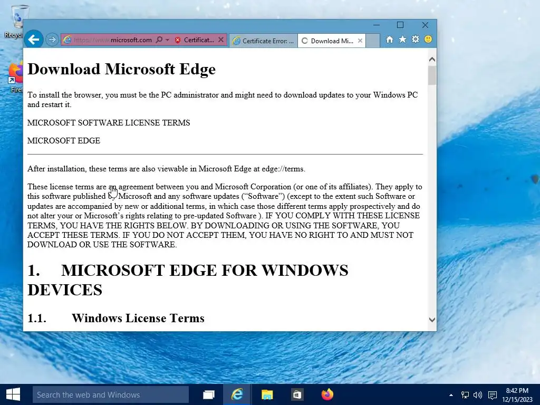Click the Internet Explorer taskbar icon

(x=237, y=394)
